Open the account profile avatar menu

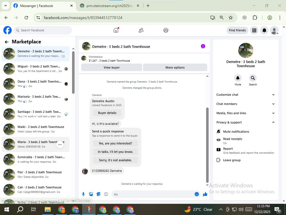274,30
